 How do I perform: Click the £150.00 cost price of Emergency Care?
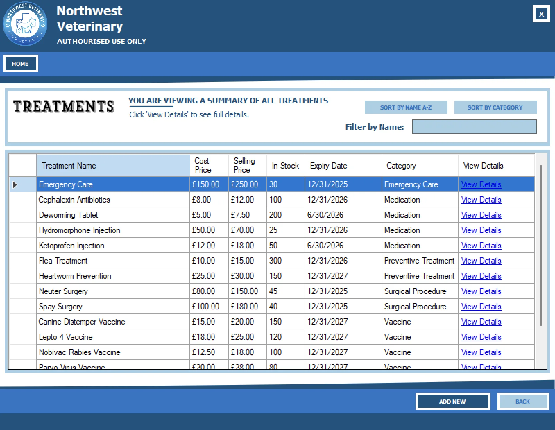[209, 184]
